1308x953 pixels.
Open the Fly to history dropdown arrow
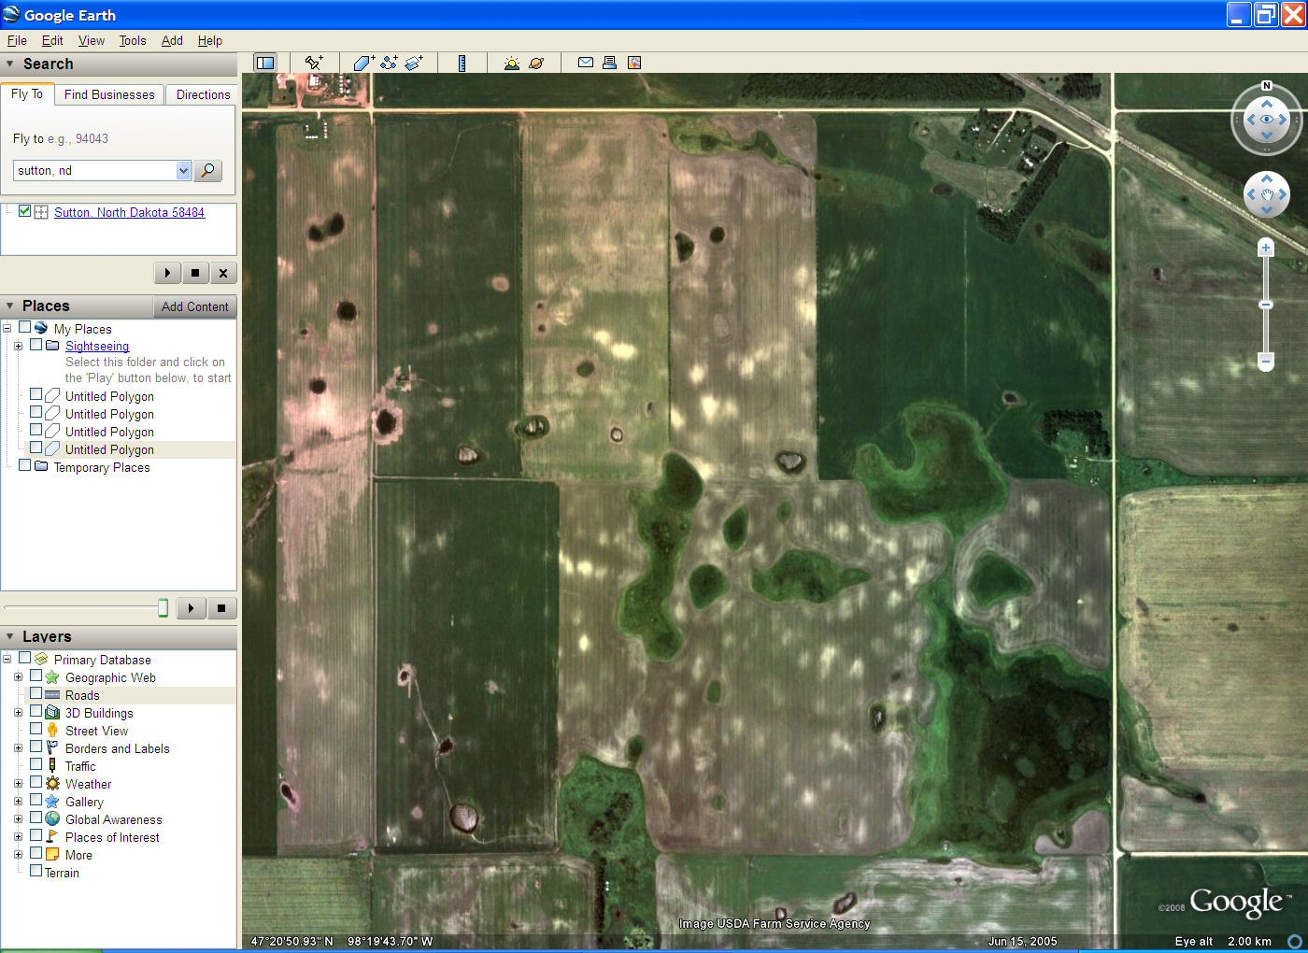pos(183,170)
